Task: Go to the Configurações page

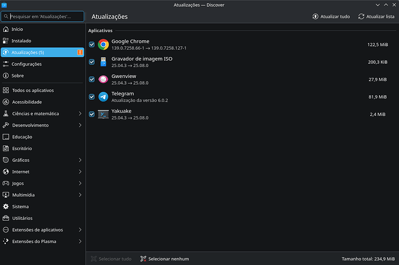Action: [x=26, y=64]
